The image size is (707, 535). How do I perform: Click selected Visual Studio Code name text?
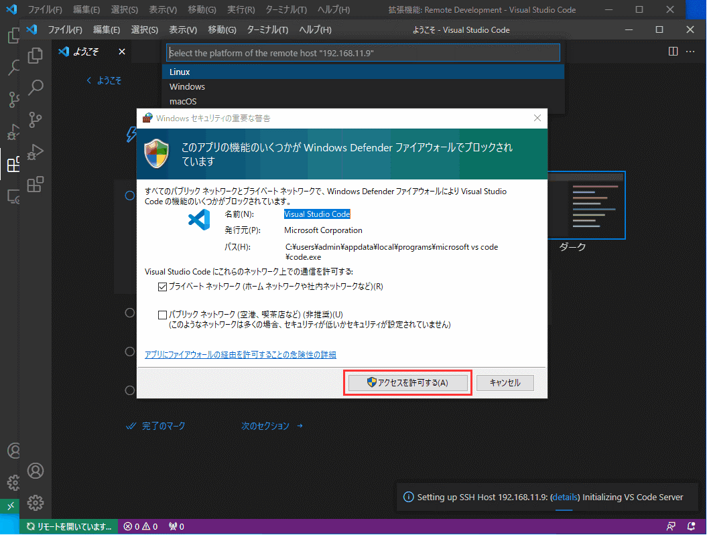coord(317,214)
